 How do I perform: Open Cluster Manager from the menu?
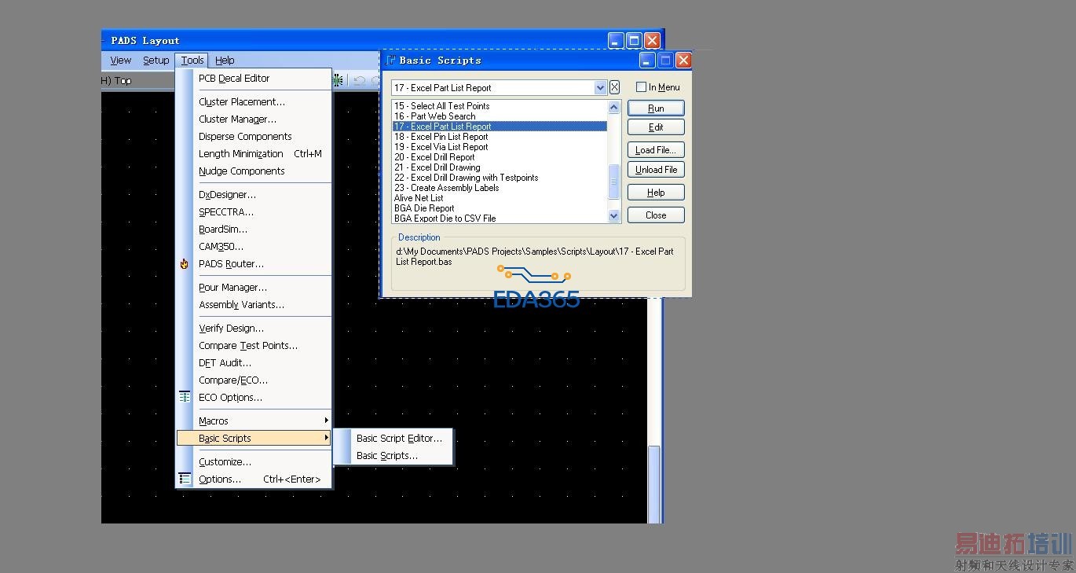pyautogui.click(x=253, y=119)
